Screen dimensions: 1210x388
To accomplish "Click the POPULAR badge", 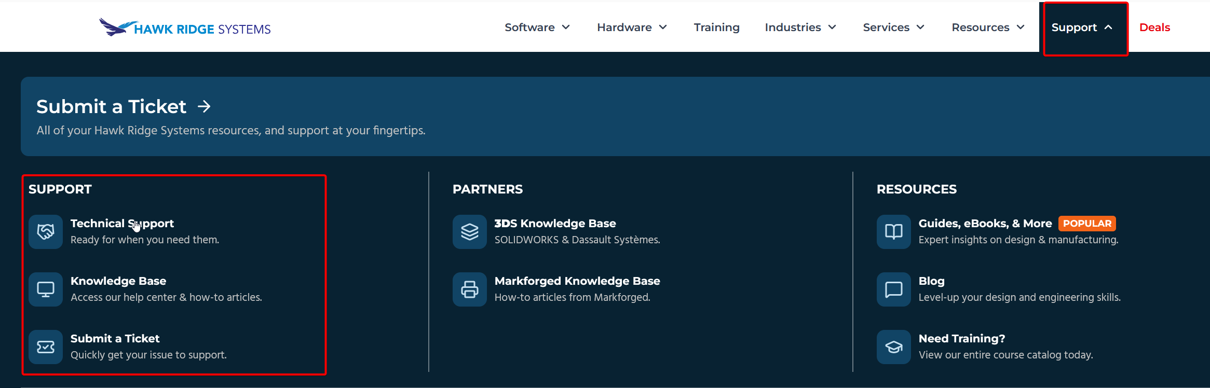I will (1087, 223).
